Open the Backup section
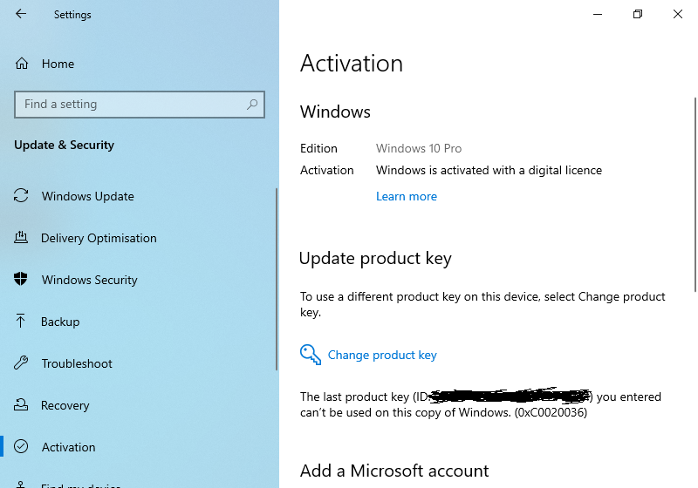Image resolution: width=698 pixels, height=488 pixels. click(60, 322)
